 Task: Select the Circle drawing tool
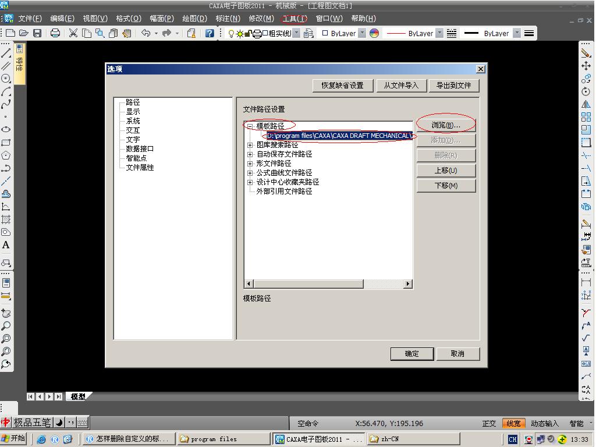pyautogui.click(x=6, y=79)
